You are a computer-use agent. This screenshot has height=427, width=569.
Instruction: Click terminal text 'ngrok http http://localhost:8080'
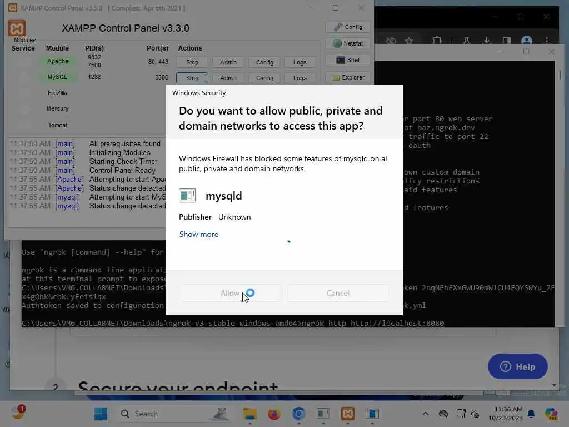click(x=373, y=323)
